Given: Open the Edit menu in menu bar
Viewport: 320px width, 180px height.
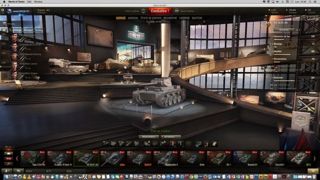Looking at the screenshot, I should tap(29, 2).
